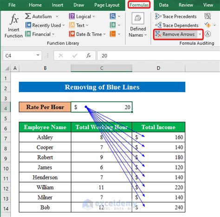220x217 pixels.
Task: Click formula bar containing 20
Action: click(x=158, y=56)
